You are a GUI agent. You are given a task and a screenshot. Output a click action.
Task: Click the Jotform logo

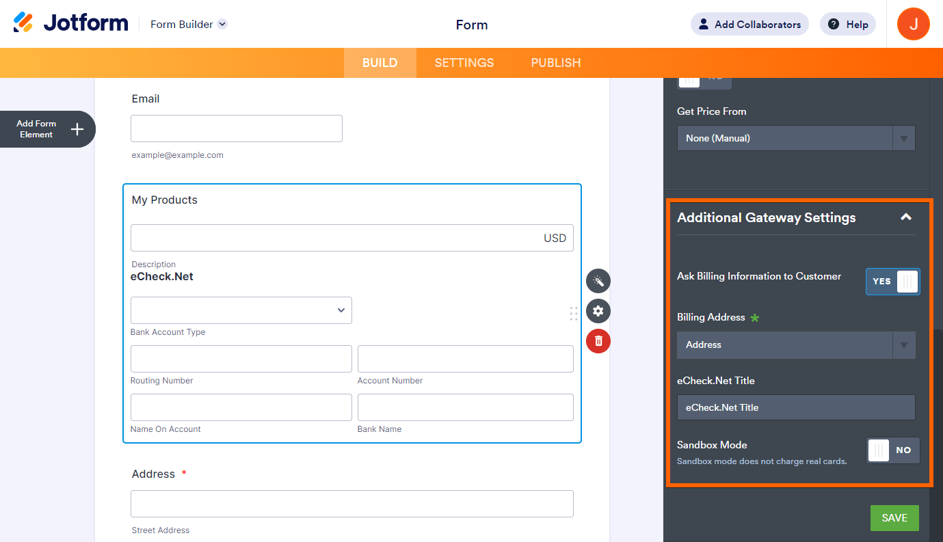click(x=70, y=23)
